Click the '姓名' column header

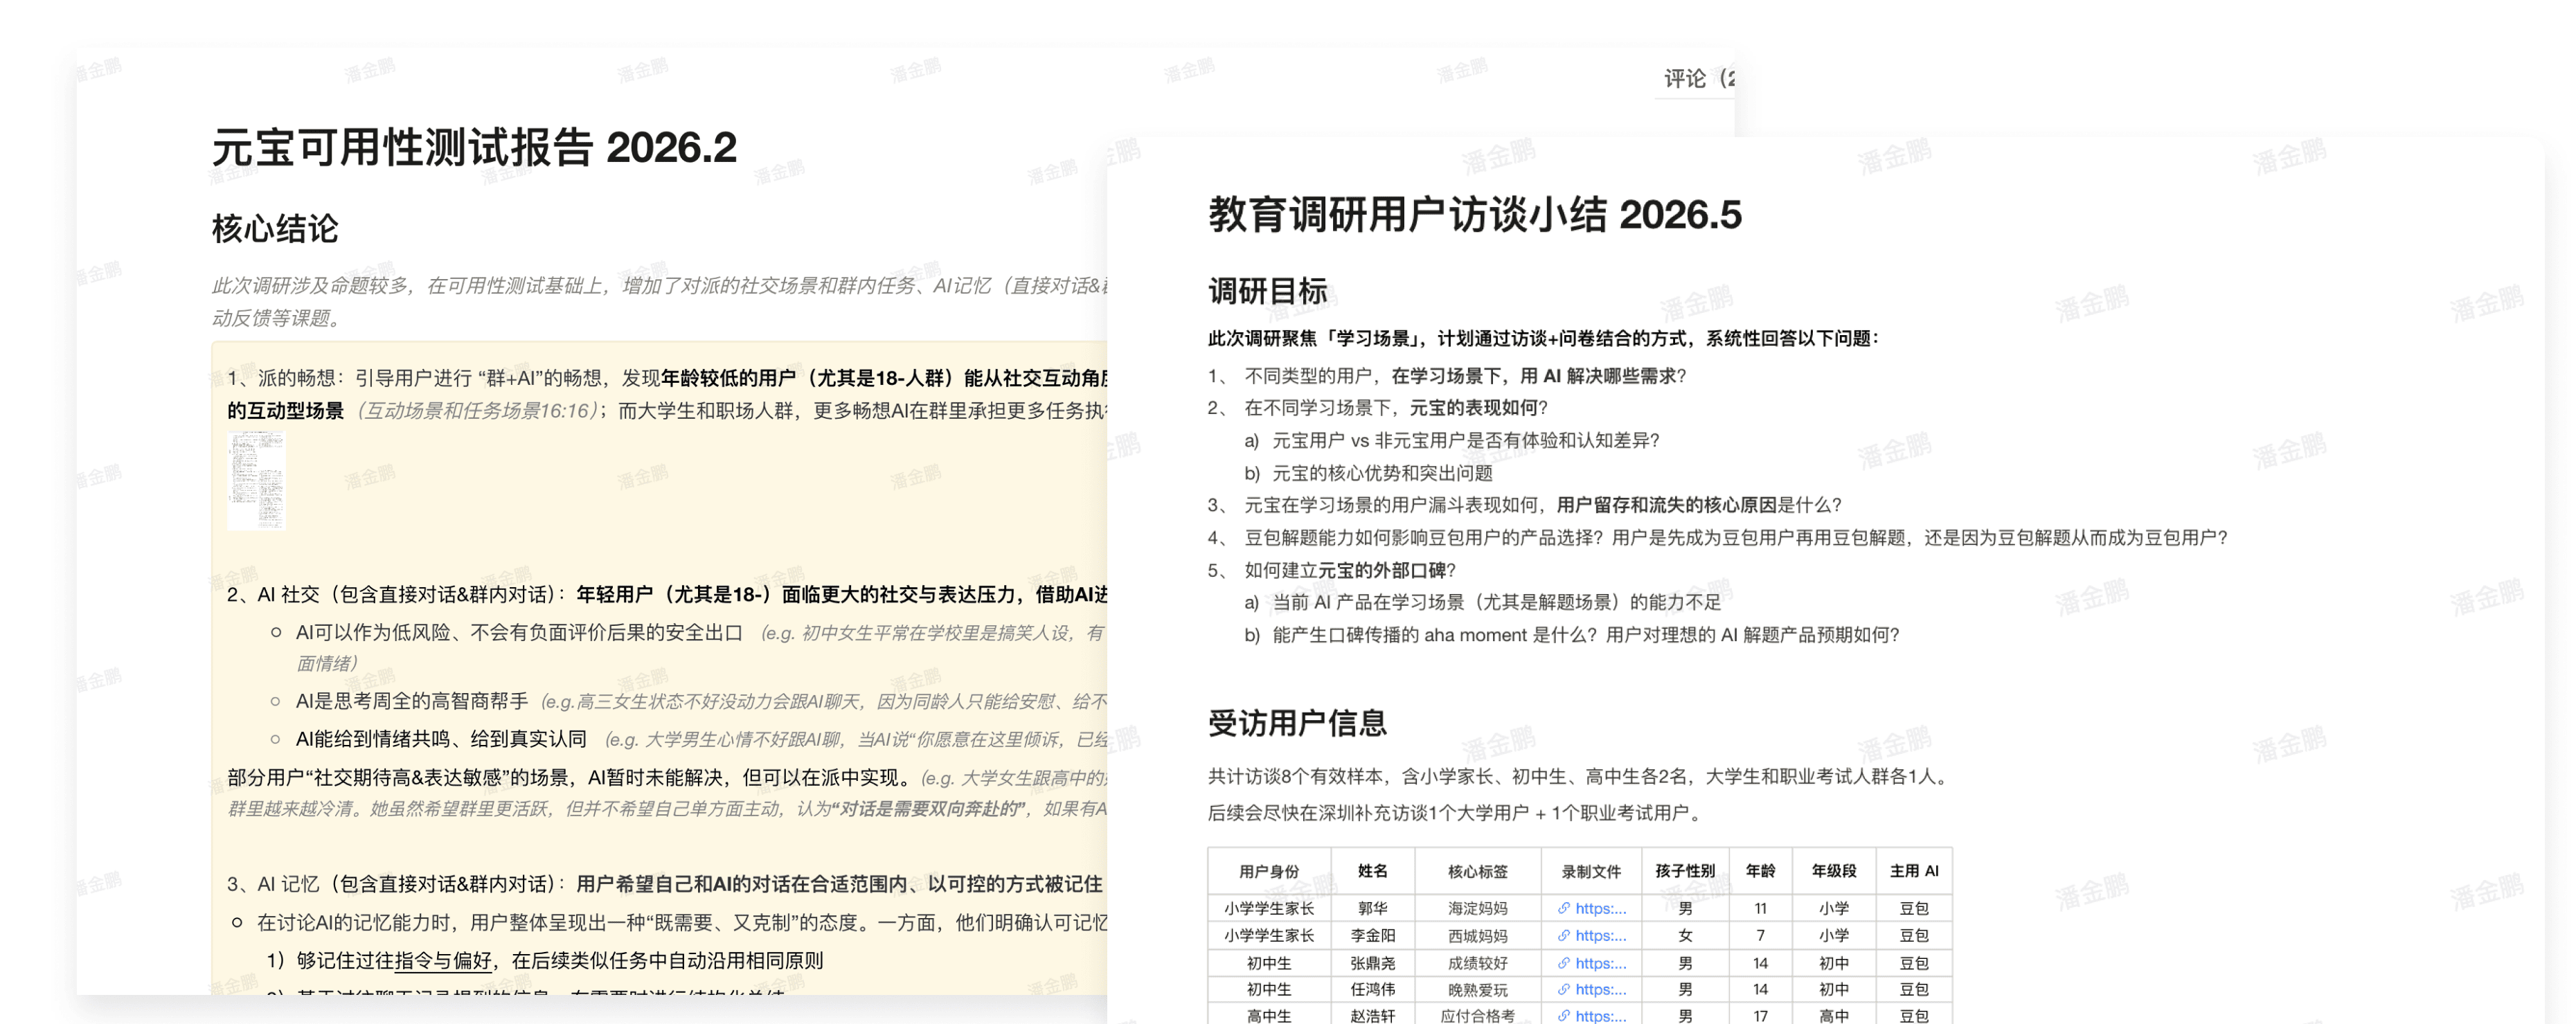pos(1373,871)
